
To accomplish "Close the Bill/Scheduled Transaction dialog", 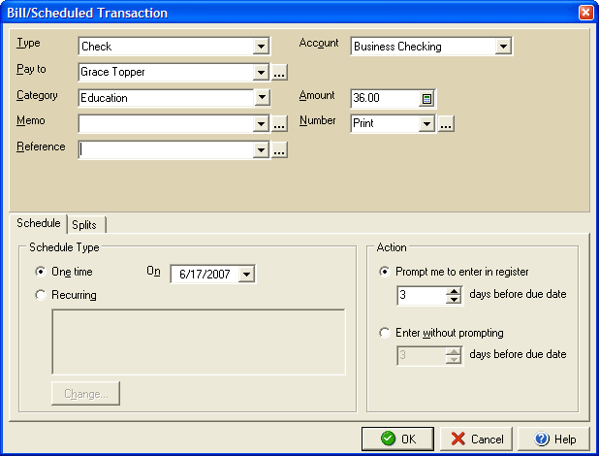I will [585, 13].
